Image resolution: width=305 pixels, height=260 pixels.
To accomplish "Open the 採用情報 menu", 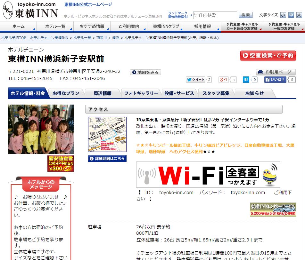I will click(202, 27).
